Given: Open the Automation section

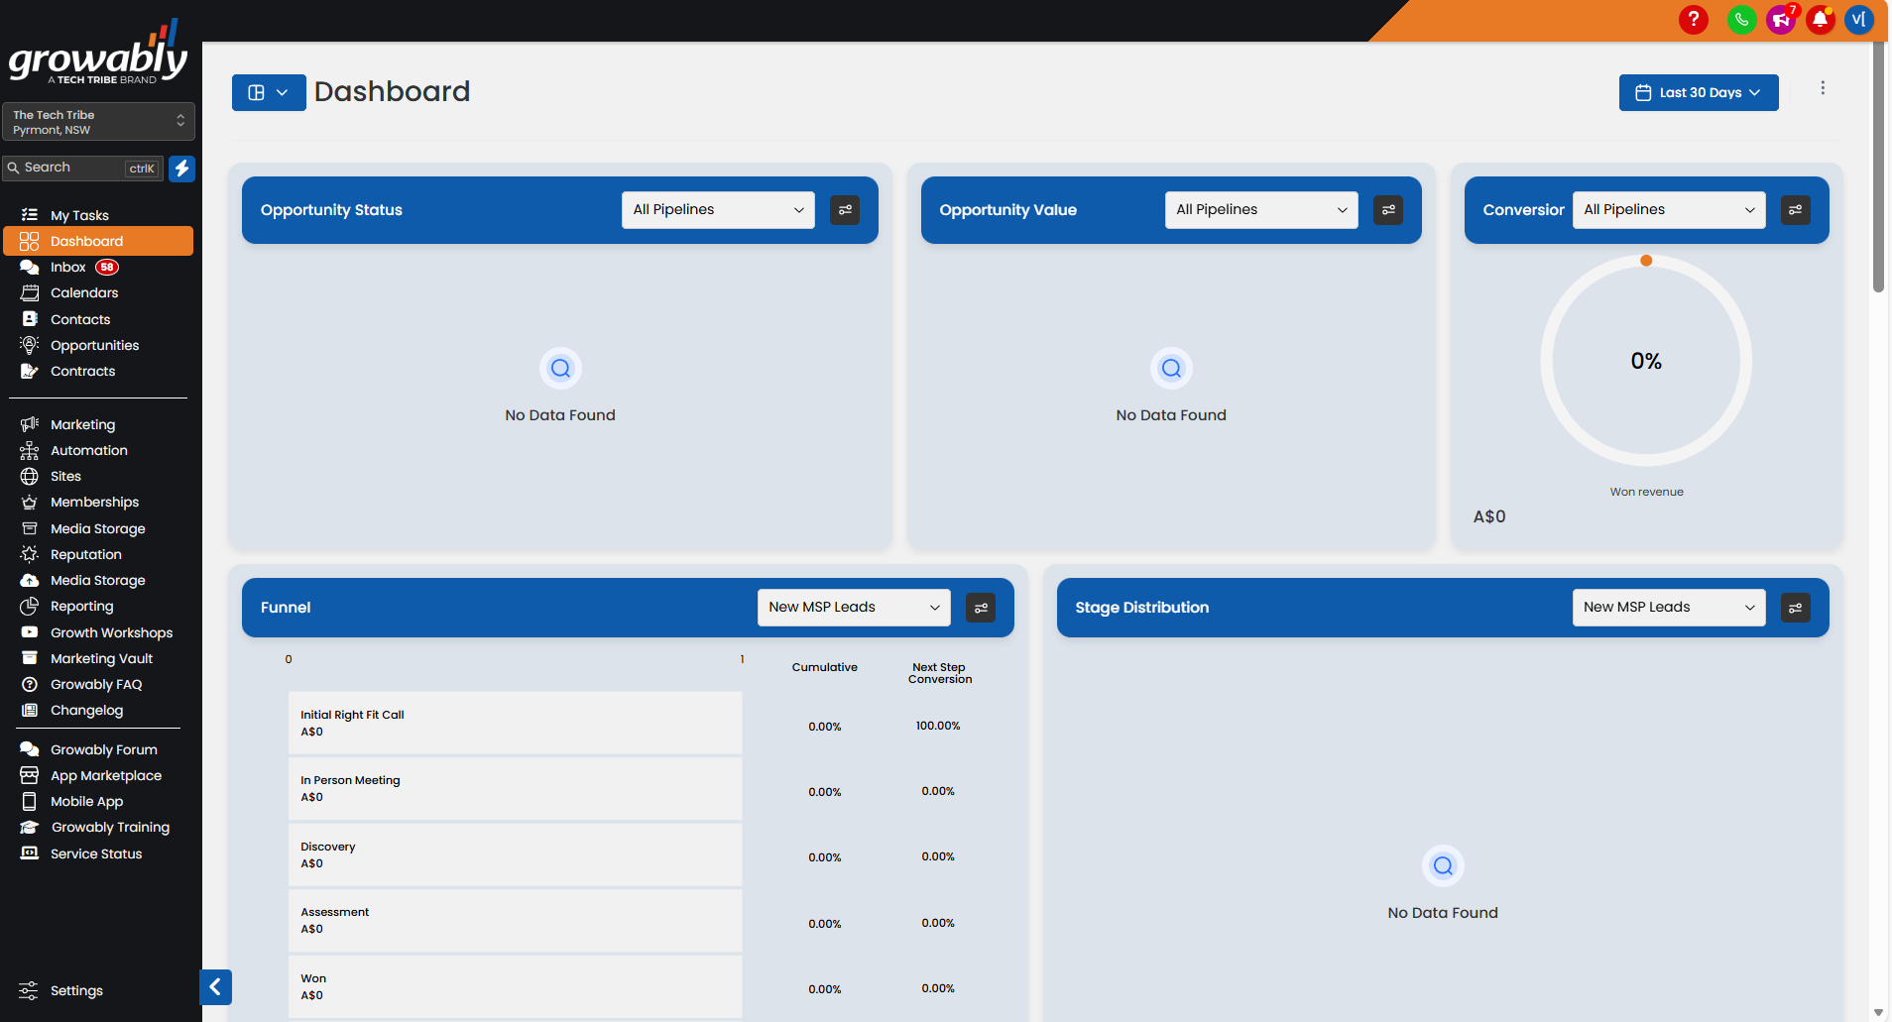Looking at the screenshot, I should [x=88, y=450].
